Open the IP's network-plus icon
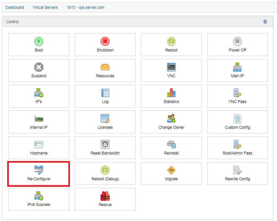The image size is (277, 221). point(39,93)
